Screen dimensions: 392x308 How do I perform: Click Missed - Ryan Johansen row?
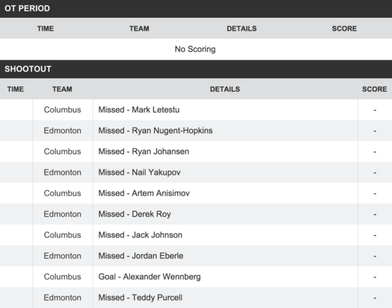(x=196, y=152)
